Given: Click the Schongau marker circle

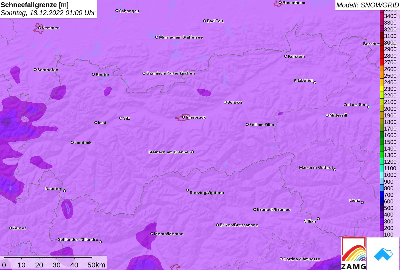Looking at the screenshot, I should (117, 11).
